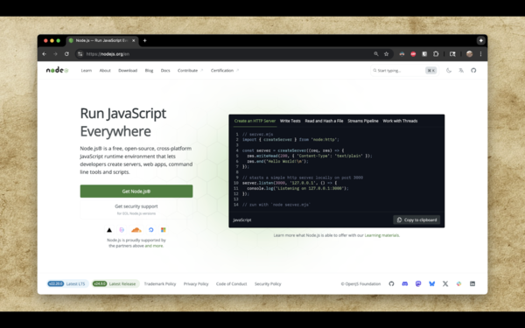This screenshot has height=328, width=525.
Task: Switch to the Write Tests tab
Action: 290,121
